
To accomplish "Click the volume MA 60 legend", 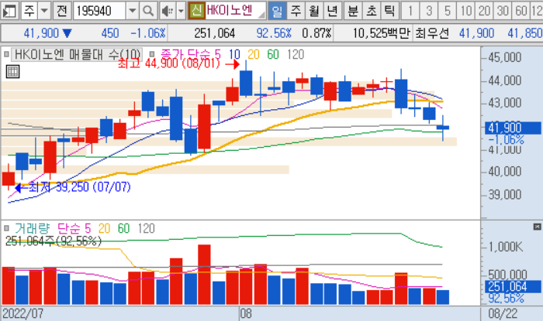I will click(123, 228).
